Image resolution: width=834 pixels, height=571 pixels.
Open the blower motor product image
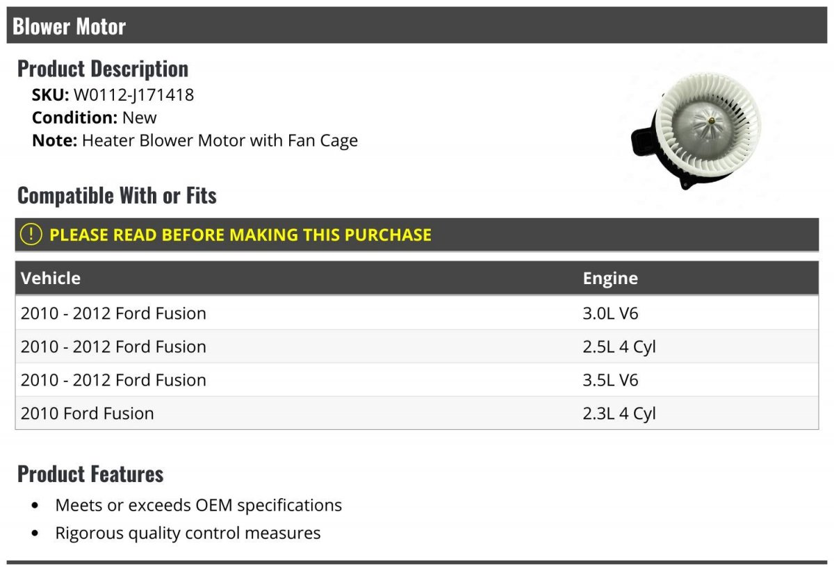696,132
